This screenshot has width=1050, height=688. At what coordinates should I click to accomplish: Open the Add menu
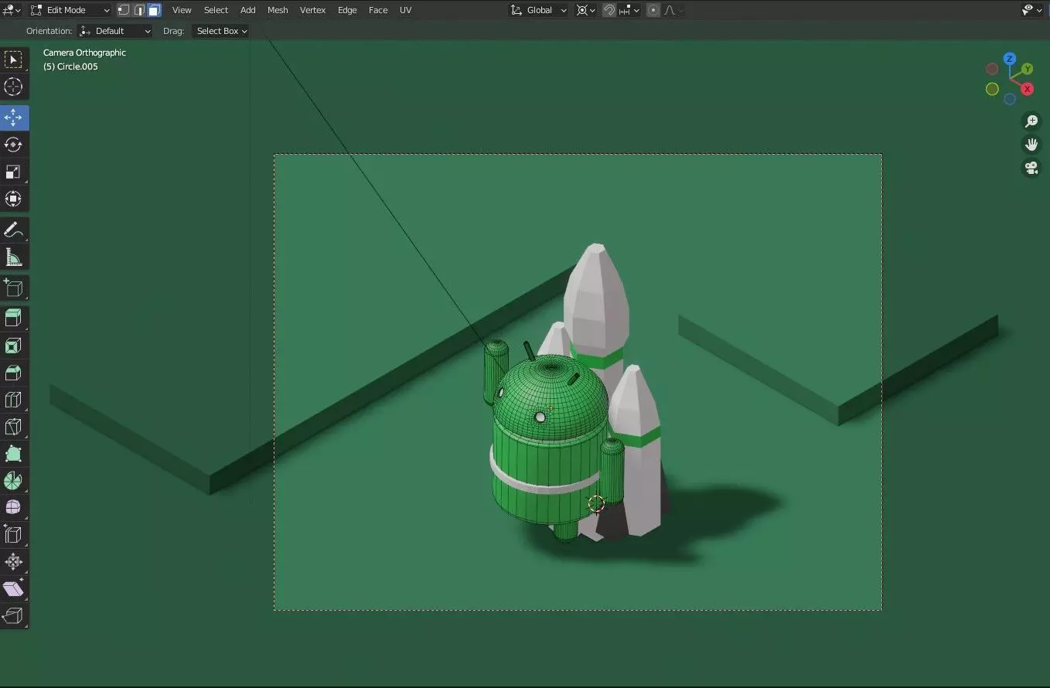pyautogui.click(x=247, y=10)
